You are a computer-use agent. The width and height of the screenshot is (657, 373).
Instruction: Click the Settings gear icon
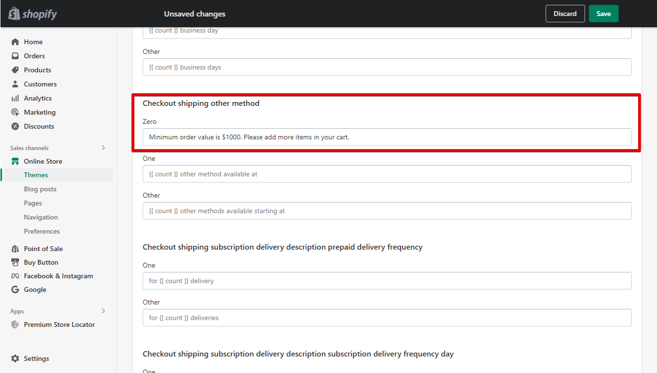point(15,358)
